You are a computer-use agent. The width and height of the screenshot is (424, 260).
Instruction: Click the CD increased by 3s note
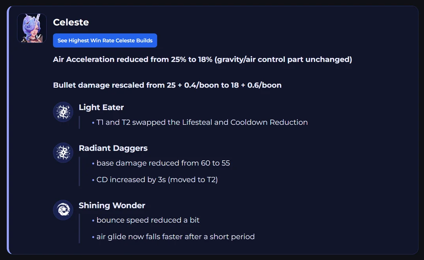pos(157,180)
